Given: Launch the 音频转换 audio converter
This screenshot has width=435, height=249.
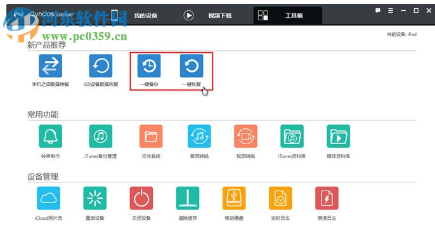Looking at the screenshot, I should [x=199, y=136].
